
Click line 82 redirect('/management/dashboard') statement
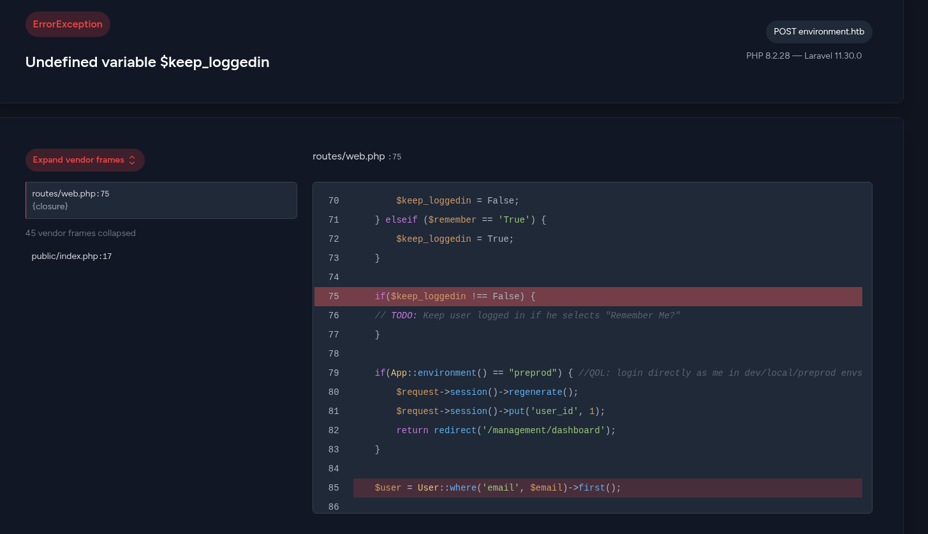(506, 431)
